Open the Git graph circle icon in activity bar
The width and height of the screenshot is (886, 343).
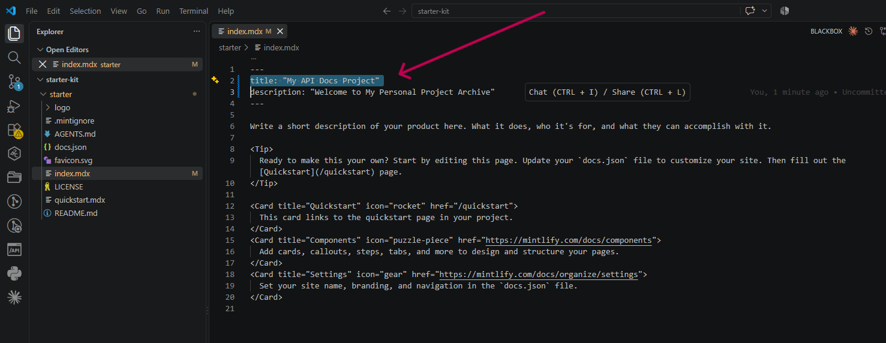pyautogui.click(x=14, y=201)
